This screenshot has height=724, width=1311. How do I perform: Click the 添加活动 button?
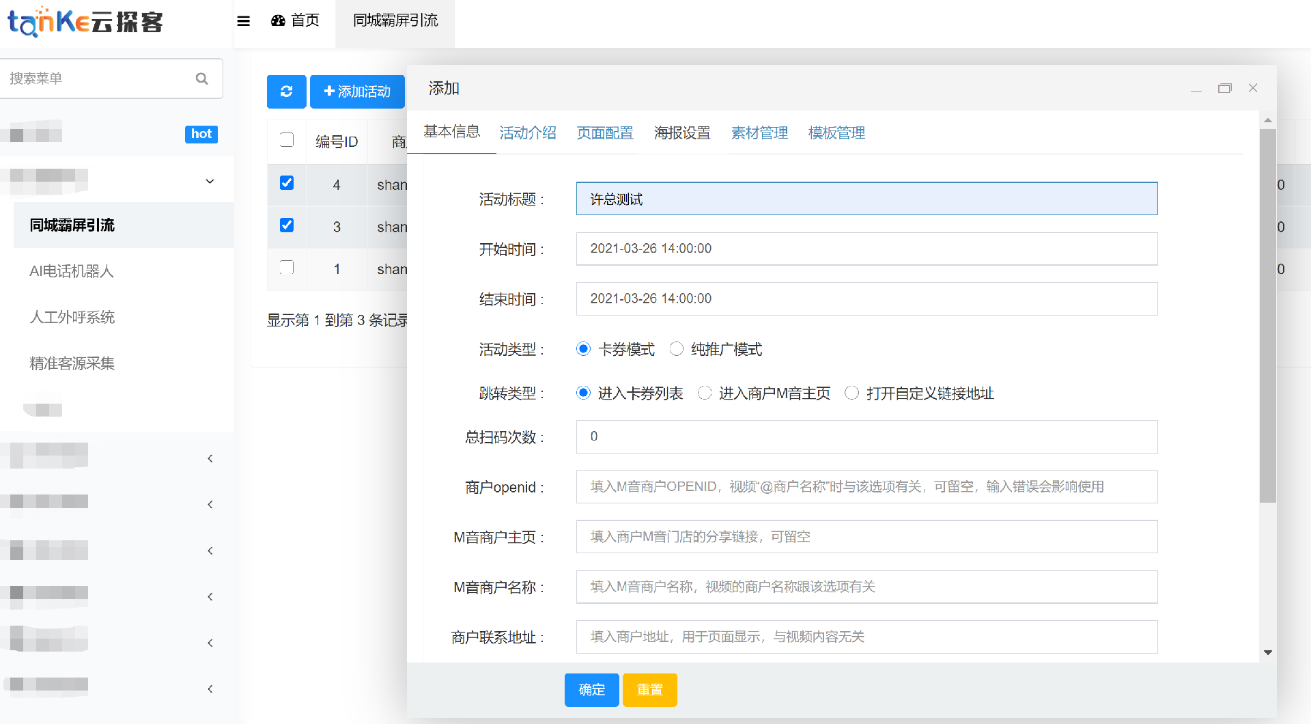pyautogui.click(x=357, y=92)
